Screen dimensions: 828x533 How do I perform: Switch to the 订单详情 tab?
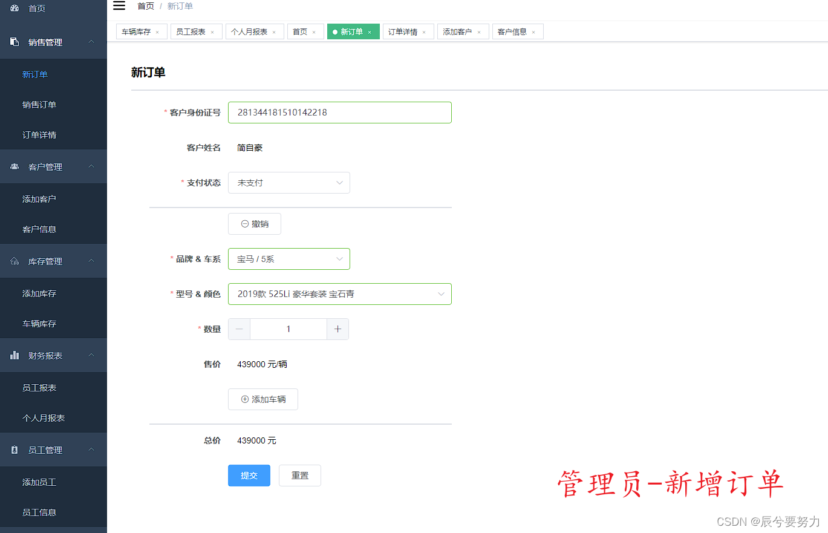(x=404, y=31)
